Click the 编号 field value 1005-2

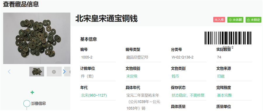[87, 57]
